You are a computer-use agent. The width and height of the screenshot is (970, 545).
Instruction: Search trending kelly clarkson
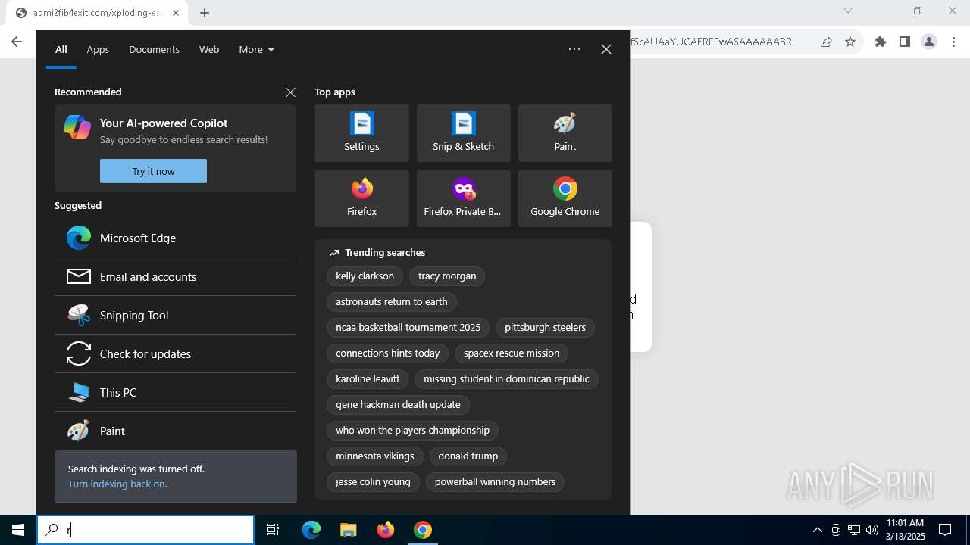[x=365, y=276]
